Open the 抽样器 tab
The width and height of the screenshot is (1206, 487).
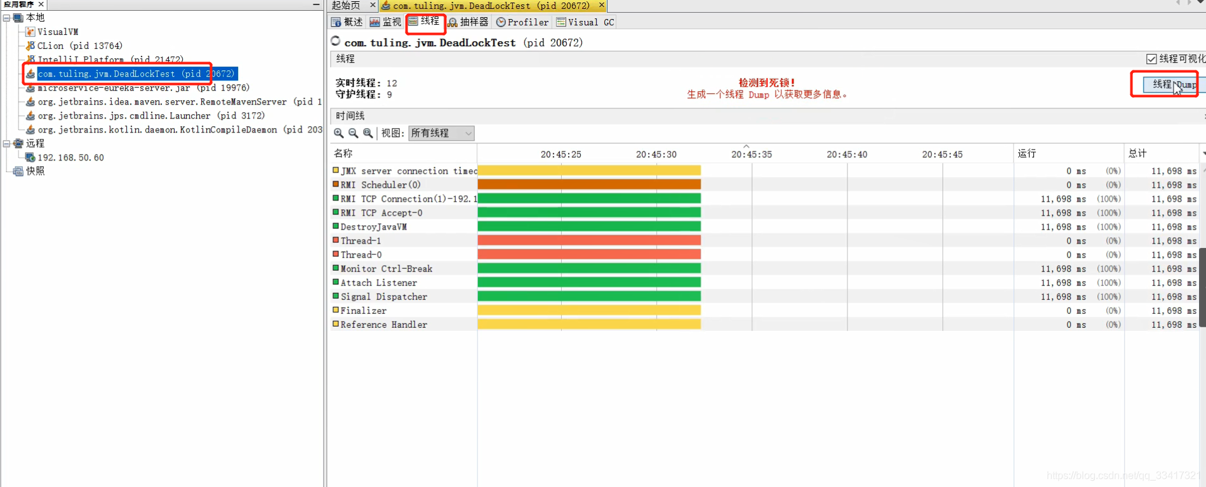[x=468, y=22]
